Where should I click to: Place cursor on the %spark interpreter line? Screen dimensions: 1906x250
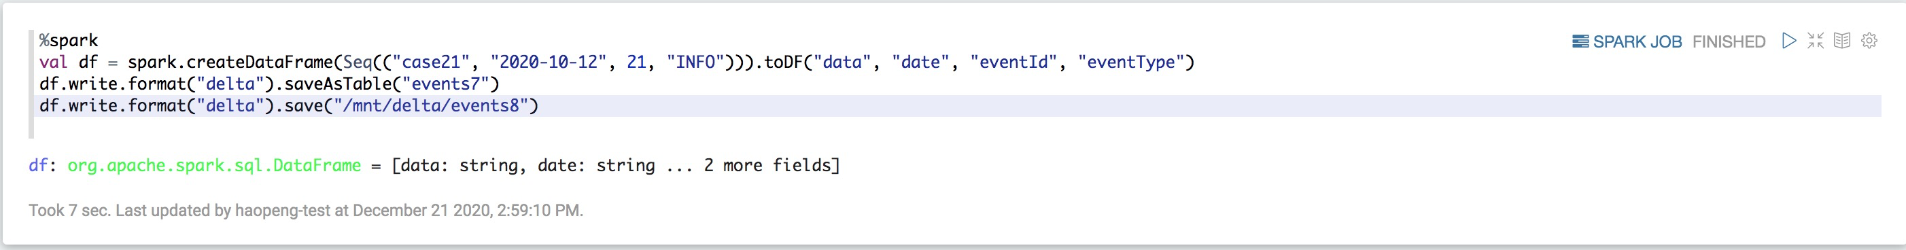tap(69, 40)
